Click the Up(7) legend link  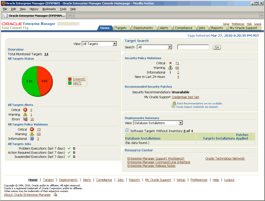[77, 83]
